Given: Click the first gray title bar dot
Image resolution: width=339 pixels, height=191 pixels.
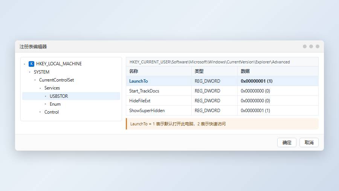Looking at the screenshot, I should [x=305, y=46].
